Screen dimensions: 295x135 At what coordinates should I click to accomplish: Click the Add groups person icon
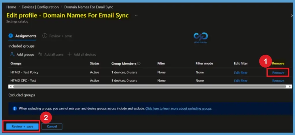point(12,54)
